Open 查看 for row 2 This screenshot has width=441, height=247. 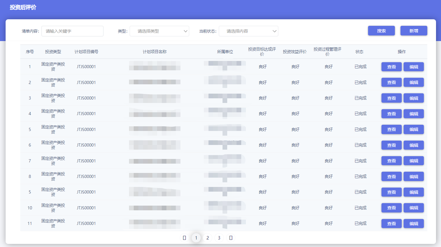(391, 82)
